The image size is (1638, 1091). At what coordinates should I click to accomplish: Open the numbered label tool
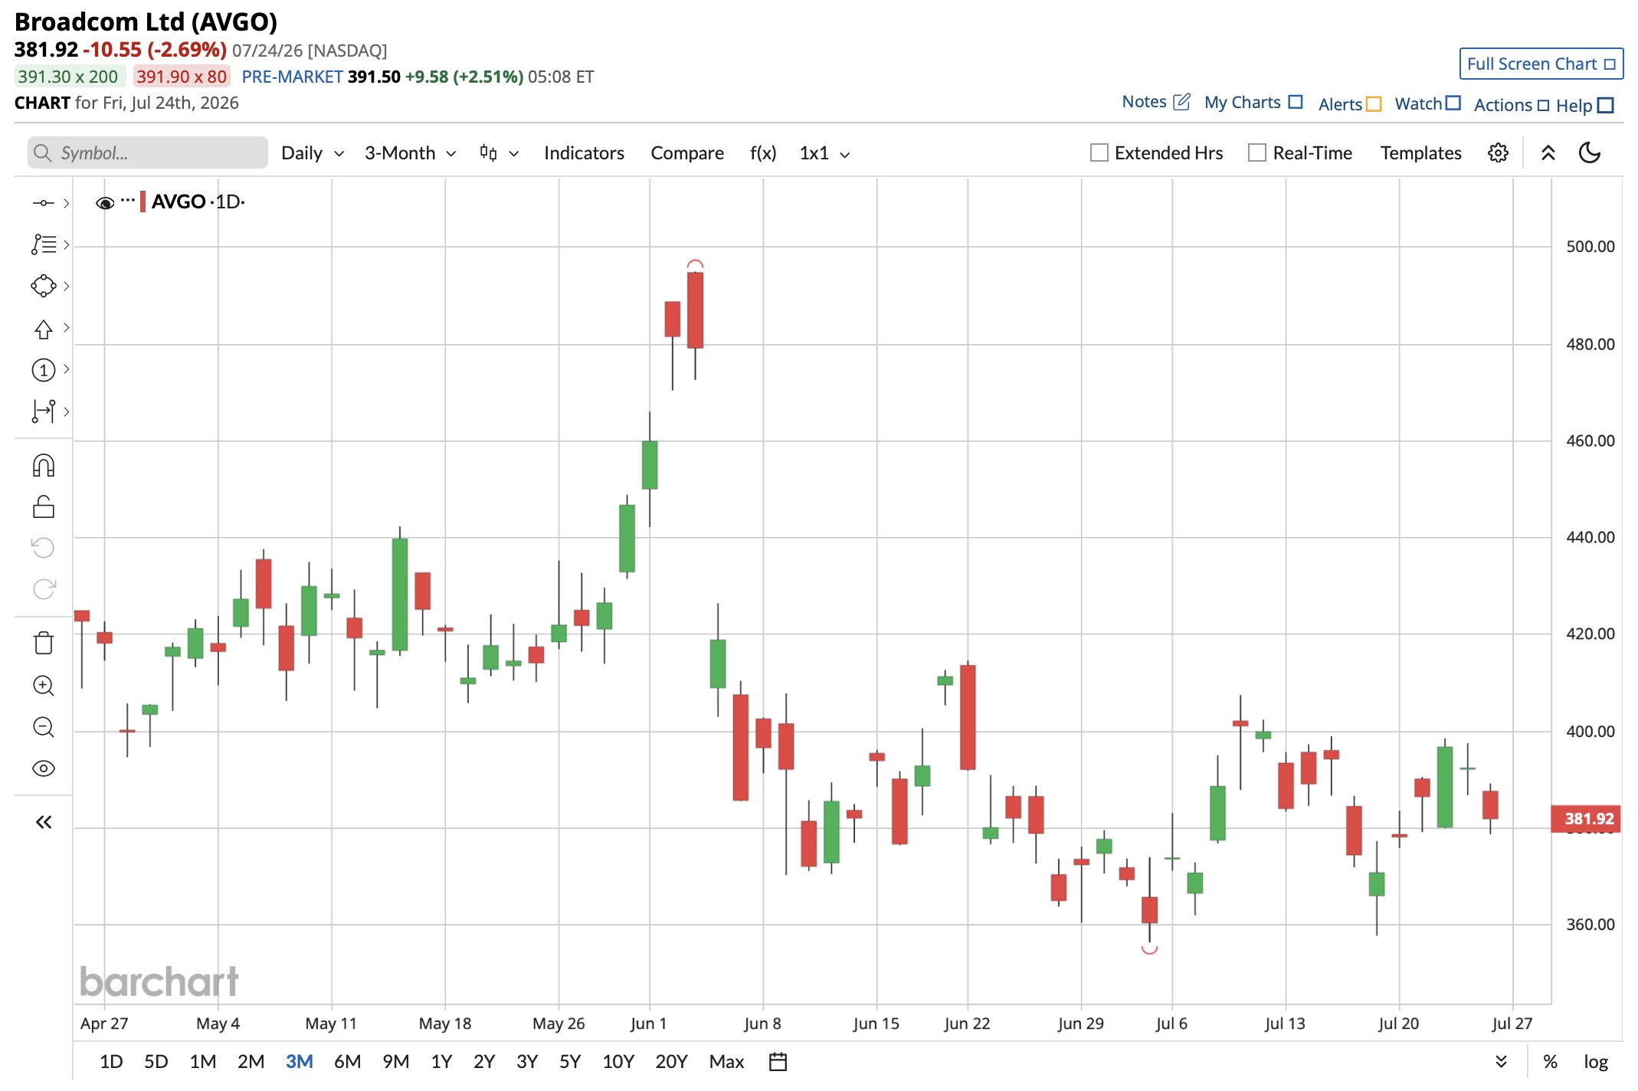click(x=43, y=370)
